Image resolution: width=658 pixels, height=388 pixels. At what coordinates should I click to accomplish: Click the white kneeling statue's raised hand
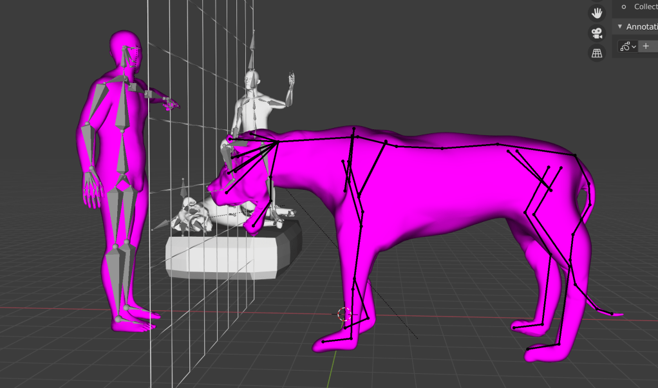point(292,81)
